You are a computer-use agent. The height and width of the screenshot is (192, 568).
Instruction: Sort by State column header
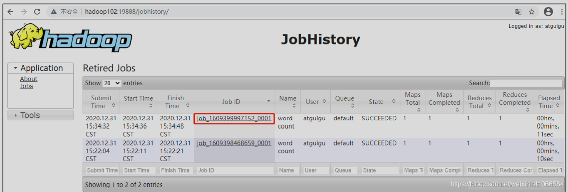[x=379, y=102]
